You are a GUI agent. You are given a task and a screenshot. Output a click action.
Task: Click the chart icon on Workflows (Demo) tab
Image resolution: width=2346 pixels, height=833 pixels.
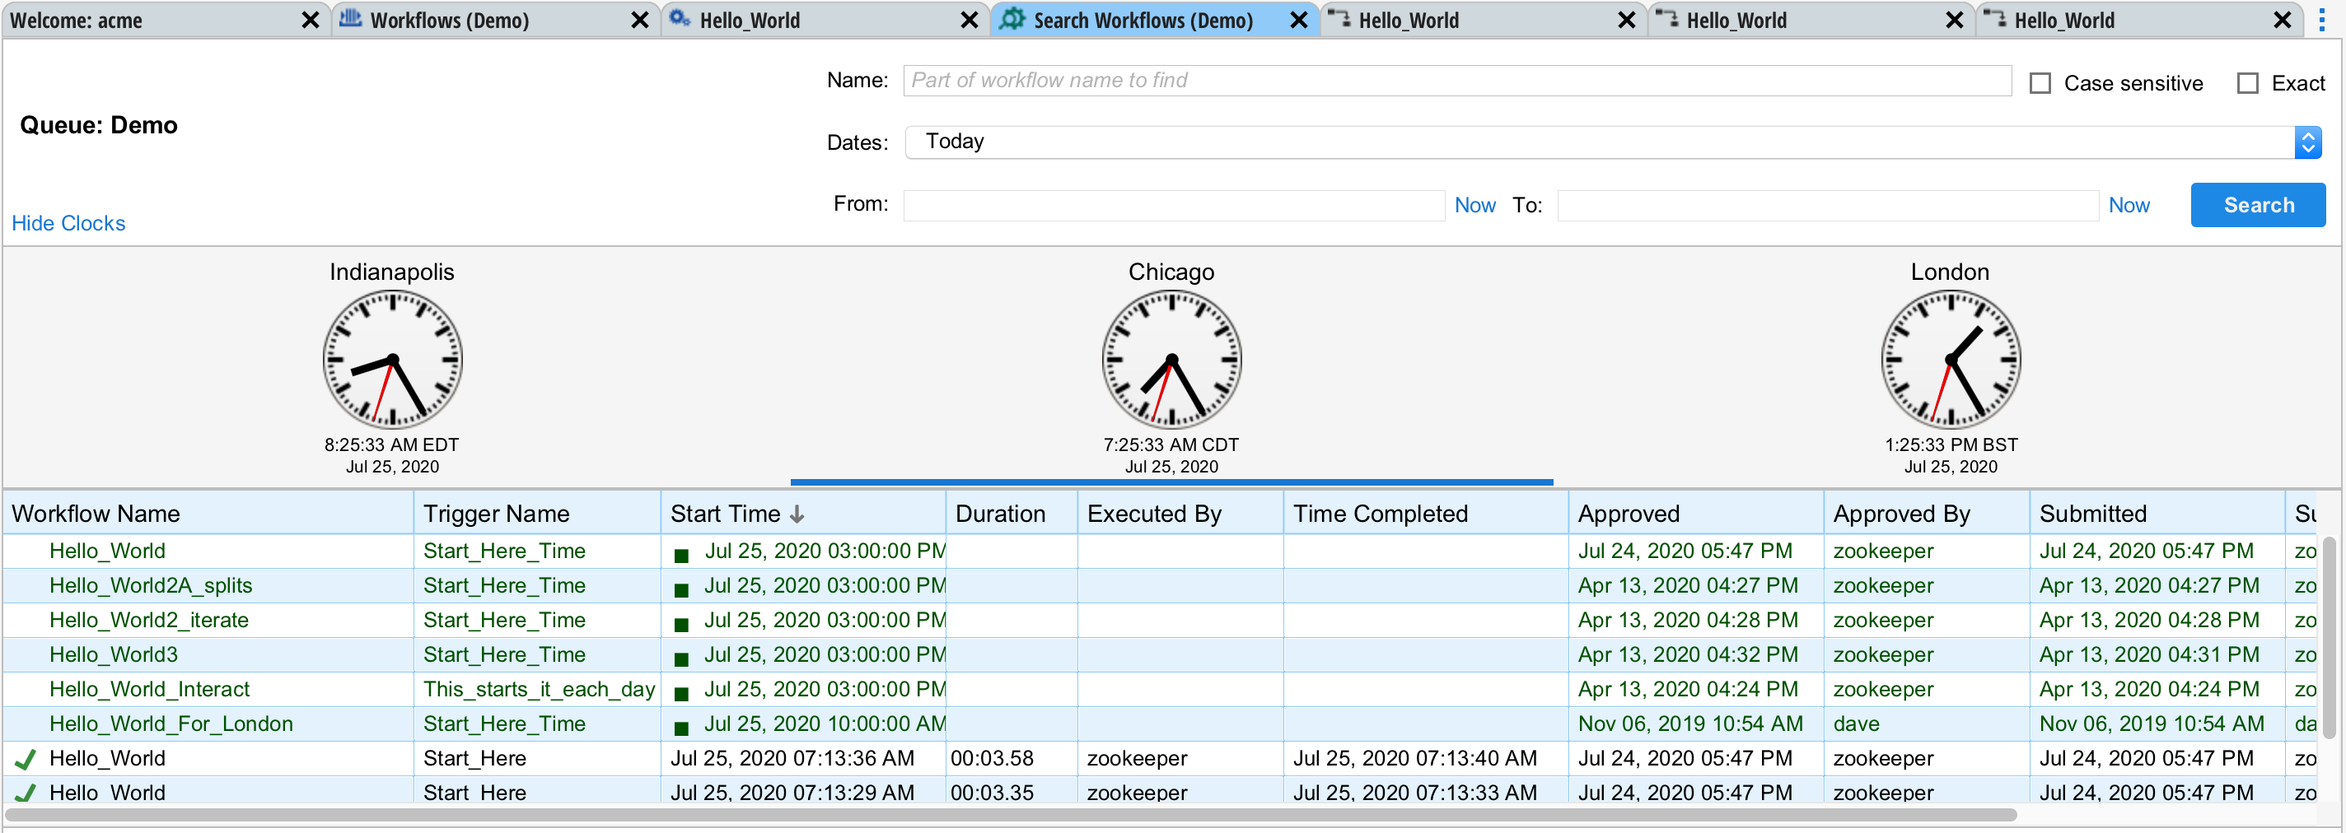pyautogui.click(x=350, y=19)
